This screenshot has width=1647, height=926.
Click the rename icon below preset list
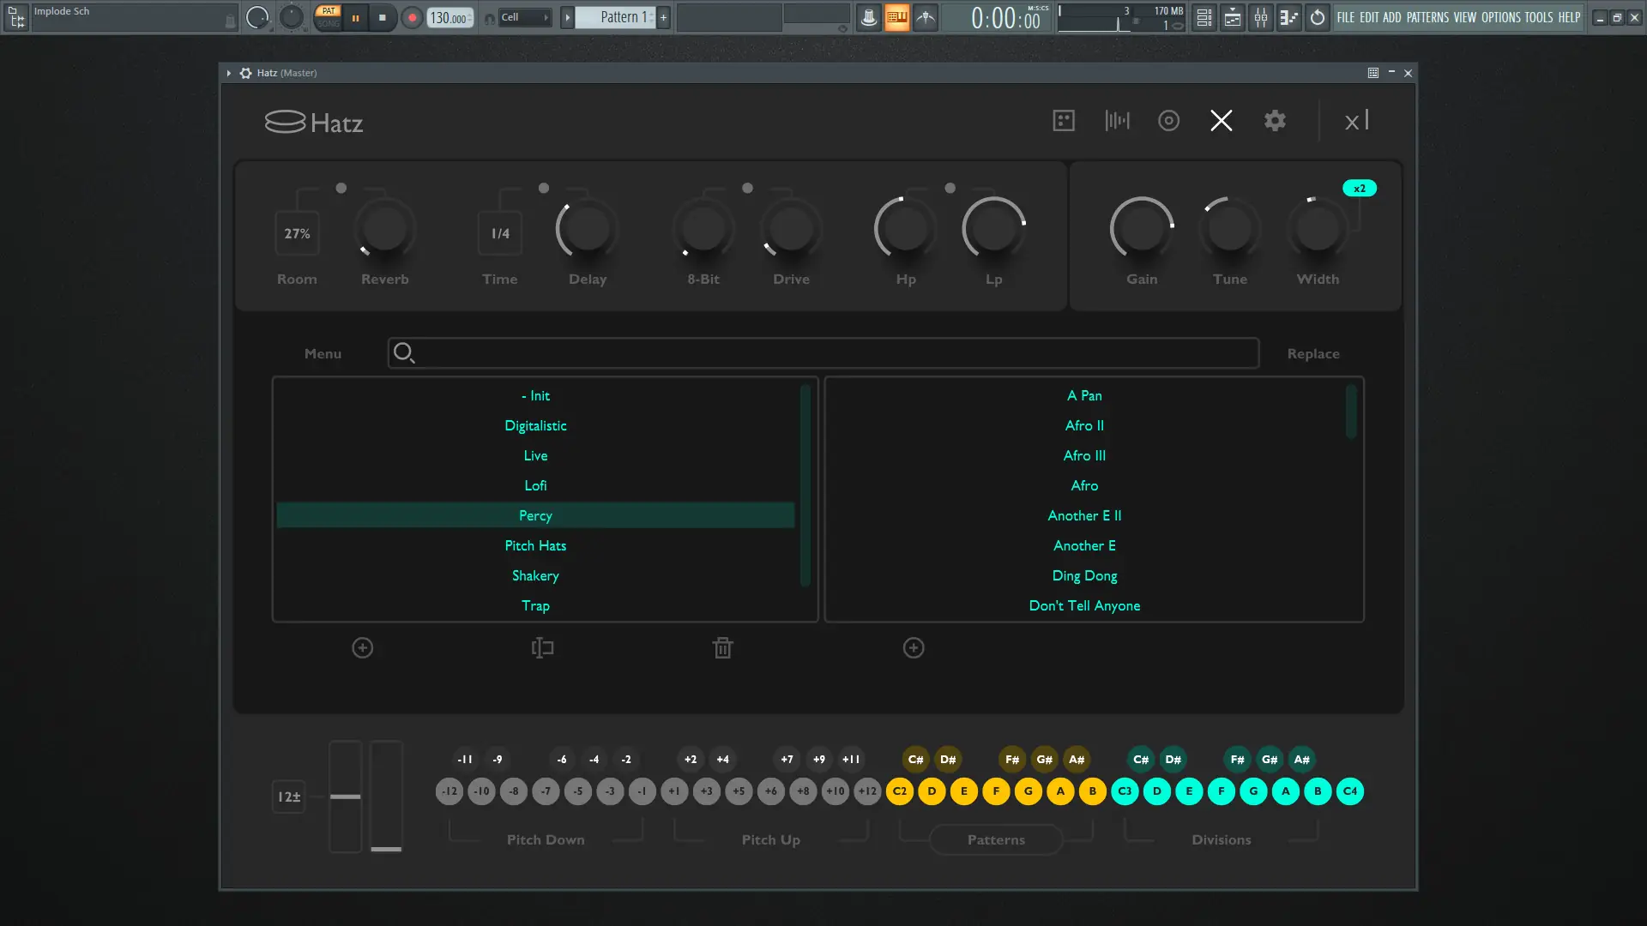click(542, 648)
